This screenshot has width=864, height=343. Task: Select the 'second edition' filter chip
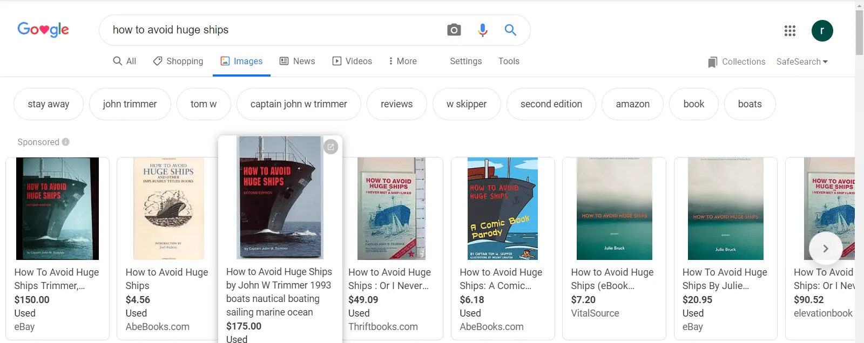(551, 104)
